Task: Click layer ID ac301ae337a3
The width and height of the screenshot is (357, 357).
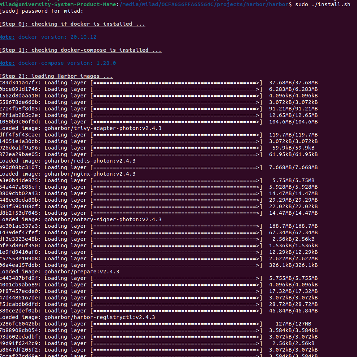Action: [20, 226]
